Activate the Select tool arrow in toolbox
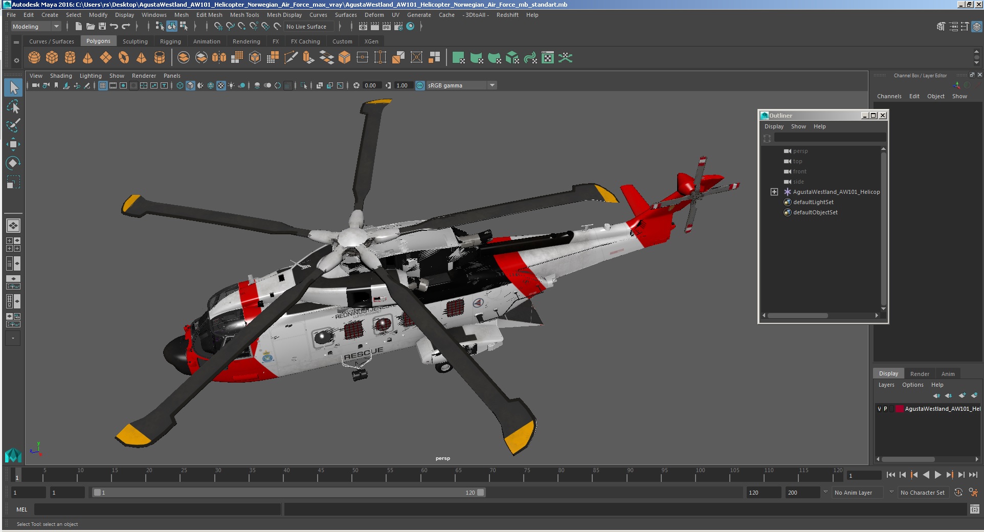Image resolution: width=984 pixels, height=532 pixels. click(x=13, y=87)
